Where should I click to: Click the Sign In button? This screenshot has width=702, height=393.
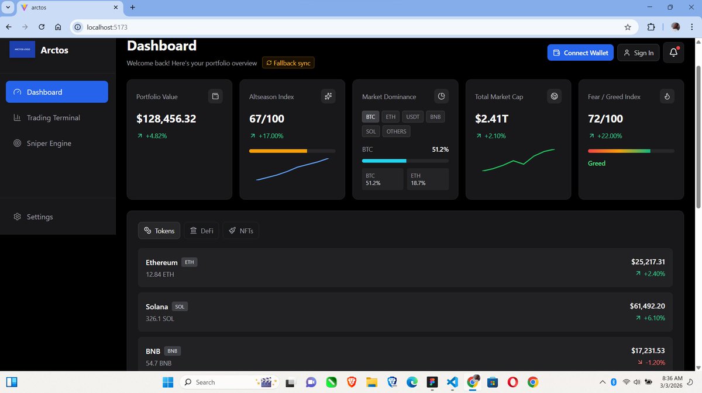coord(638,53)
